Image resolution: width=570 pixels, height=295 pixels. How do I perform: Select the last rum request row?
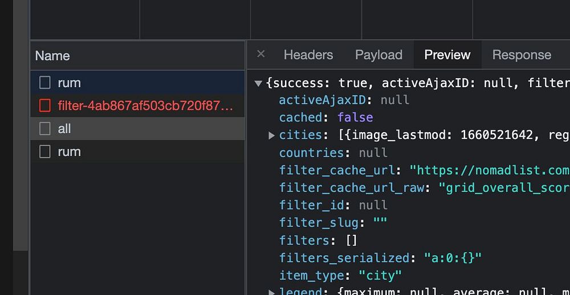pos(137,151)
